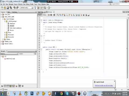Screen dimensions: 129x96
Task: Open the Output window tab
Action: [5, 89]
